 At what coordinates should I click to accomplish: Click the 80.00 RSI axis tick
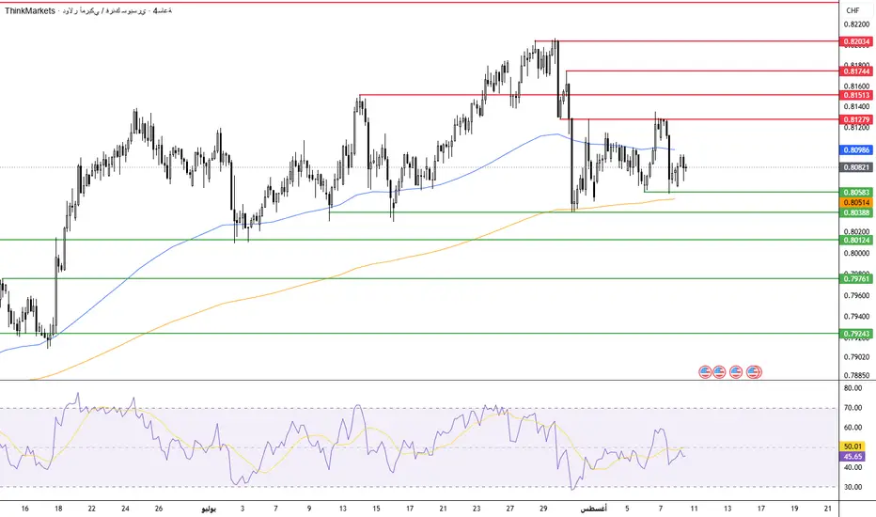coord(853,388)
